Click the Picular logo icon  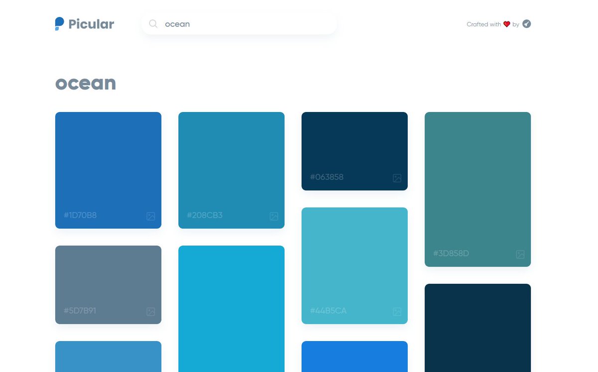[x=59, y=24]
